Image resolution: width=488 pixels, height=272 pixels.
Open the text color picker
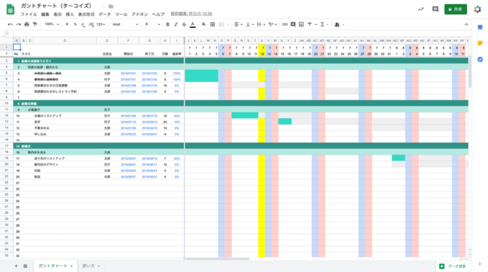(192, 24)
